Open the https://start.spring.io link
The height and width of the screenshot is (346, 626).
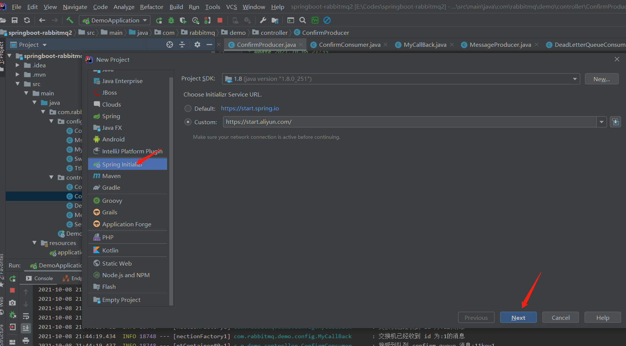250,108
